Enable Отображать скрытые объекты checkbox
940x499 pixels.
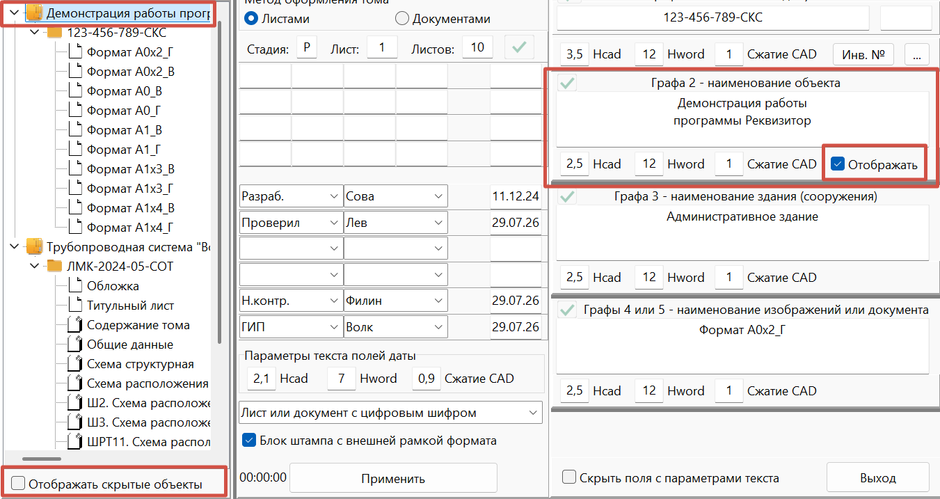click(19, 484)
